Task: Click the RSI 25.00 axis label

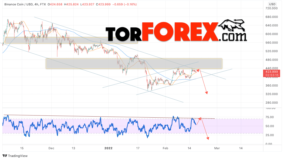Action: [269, 135]
